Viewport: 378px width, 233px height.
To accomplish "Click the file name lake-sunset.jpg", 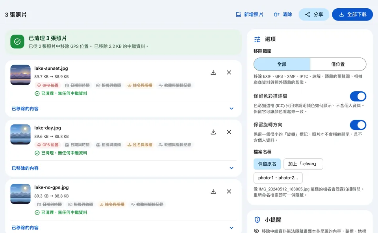I will pos(51,68).
